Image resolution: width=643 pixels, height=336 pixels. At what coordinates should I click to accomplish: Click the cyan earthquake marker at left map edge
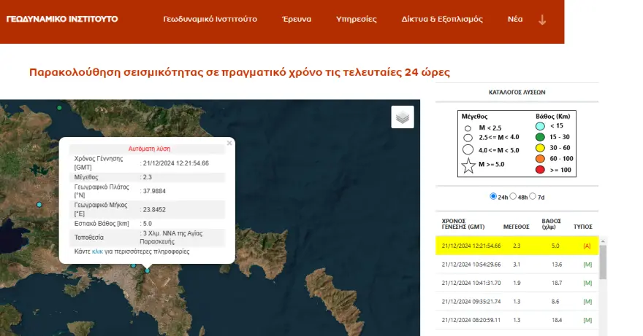39,205
